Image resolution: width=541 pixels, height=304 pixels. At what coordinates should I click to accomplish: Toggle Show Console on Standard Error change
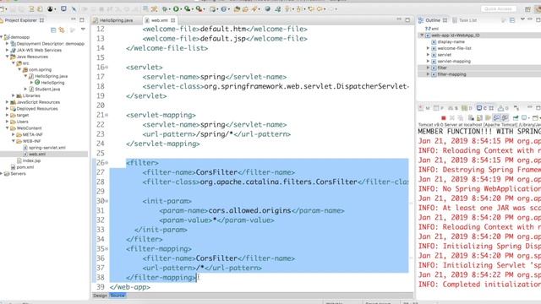pyautogui.click(x=505, y=118)
